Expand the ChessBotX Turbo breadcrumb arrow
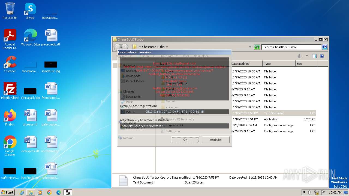The height and width of the screenshot is (196, 349). click(x=167, y=47)
